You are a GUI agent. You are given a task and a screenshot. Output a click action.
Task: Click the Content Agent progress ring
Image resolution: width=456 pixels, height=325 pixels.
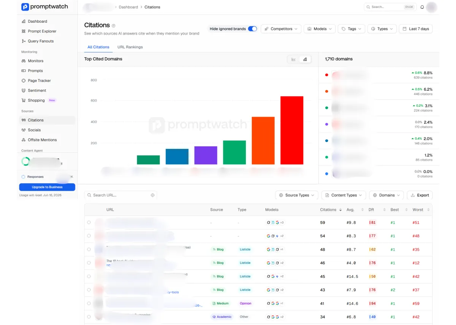[x=25, y=161]
